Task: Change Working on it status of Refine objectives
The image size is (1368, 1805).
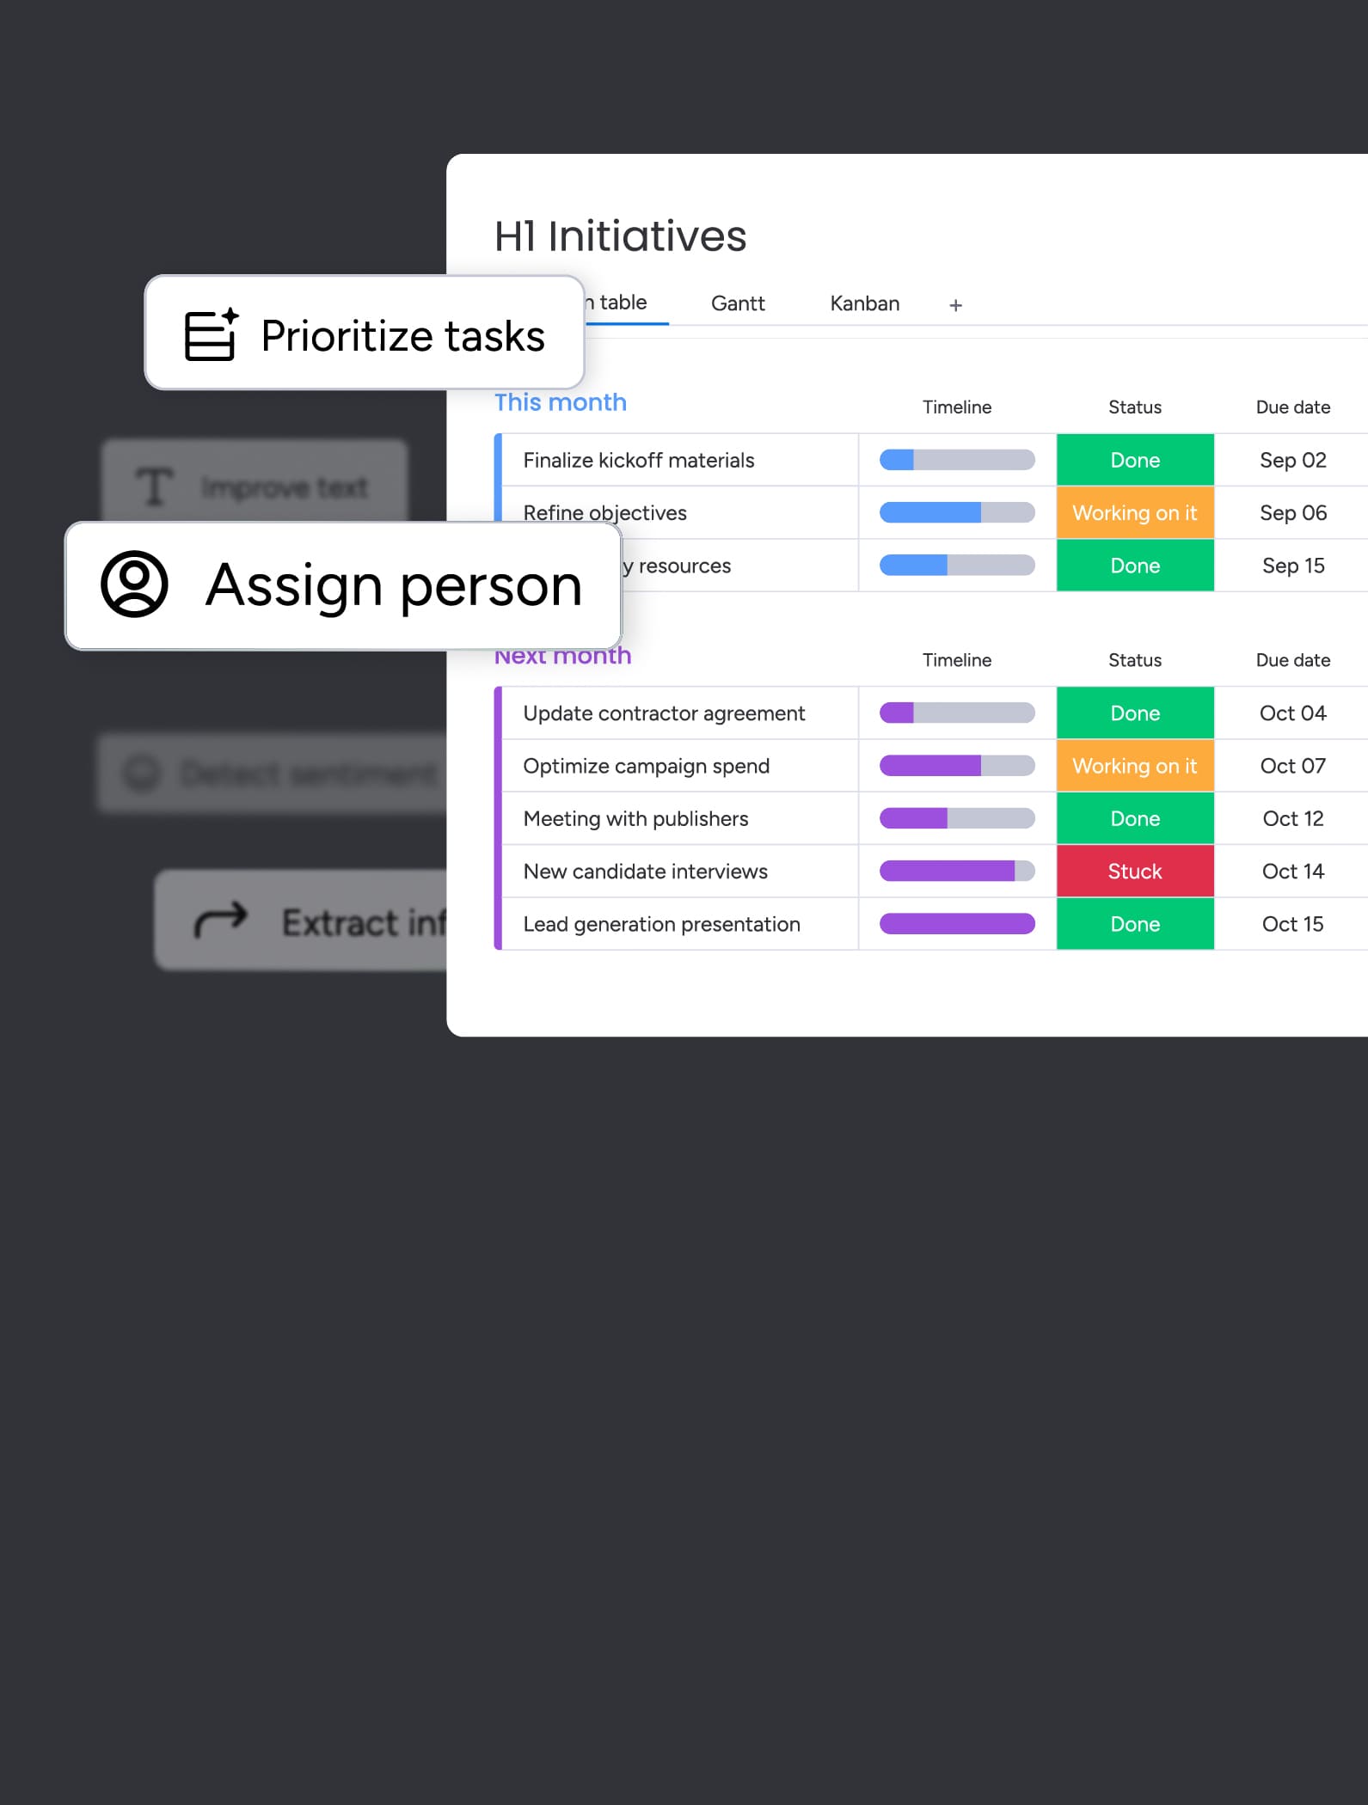Action: click(x=1134, y=513)
